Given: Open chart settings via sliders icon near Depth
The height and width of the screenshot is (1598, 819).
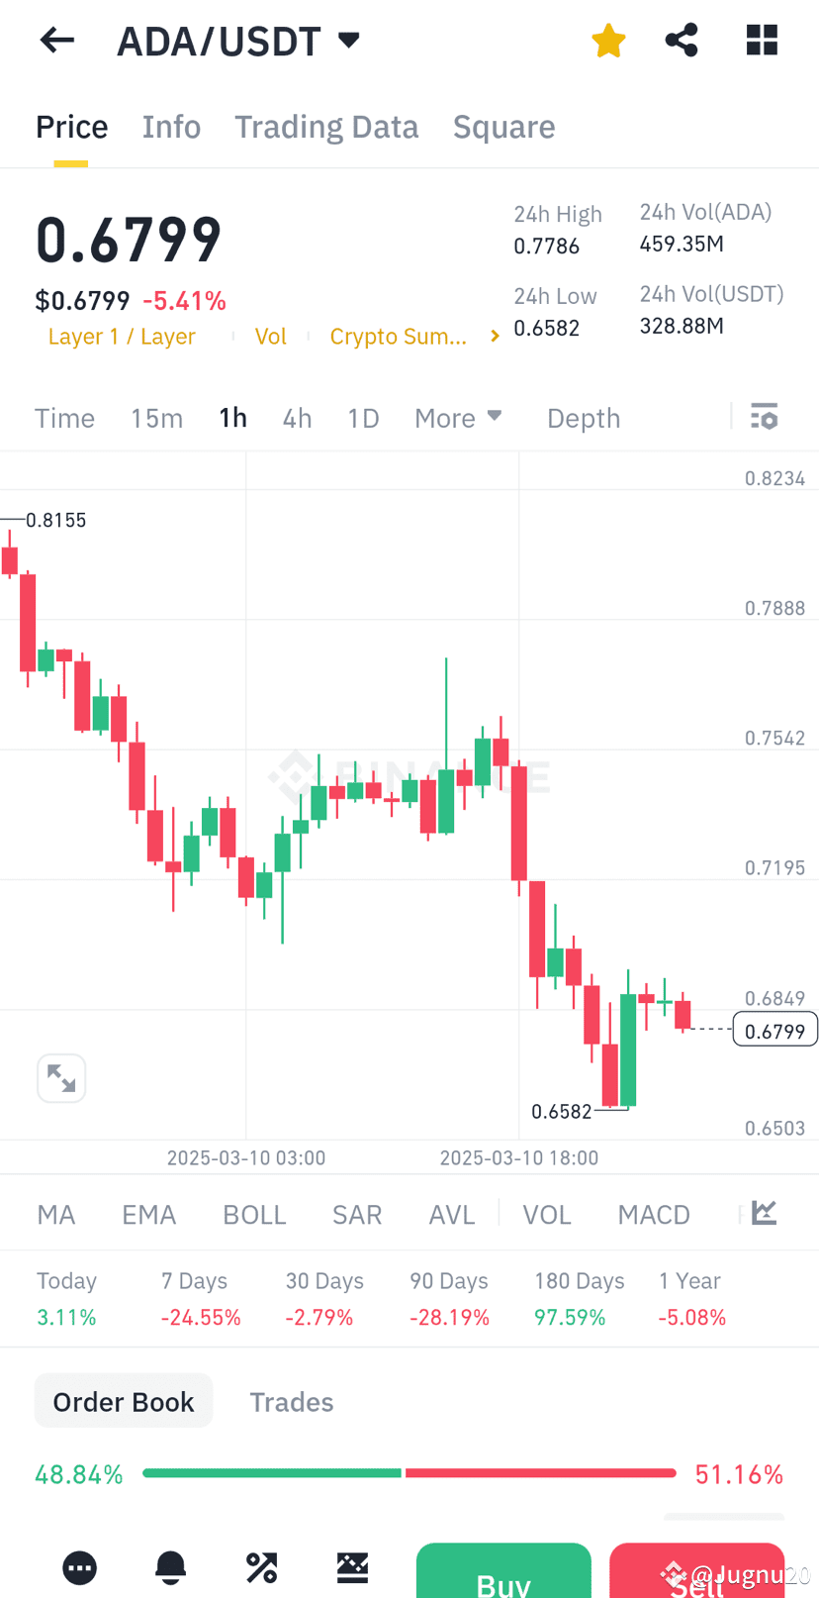Looking at the screenshot, I should (x=764, y=417).
